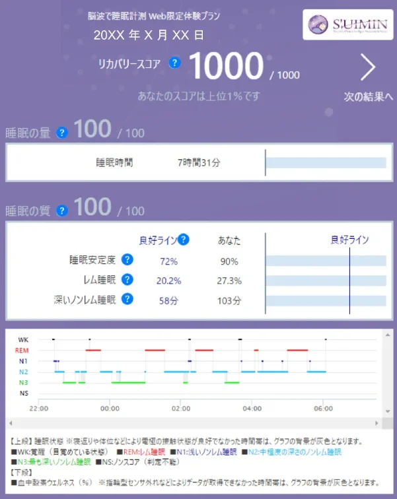Show help for レム睡眠
Viewport: 397px width, 499px height.
point(127,279)
